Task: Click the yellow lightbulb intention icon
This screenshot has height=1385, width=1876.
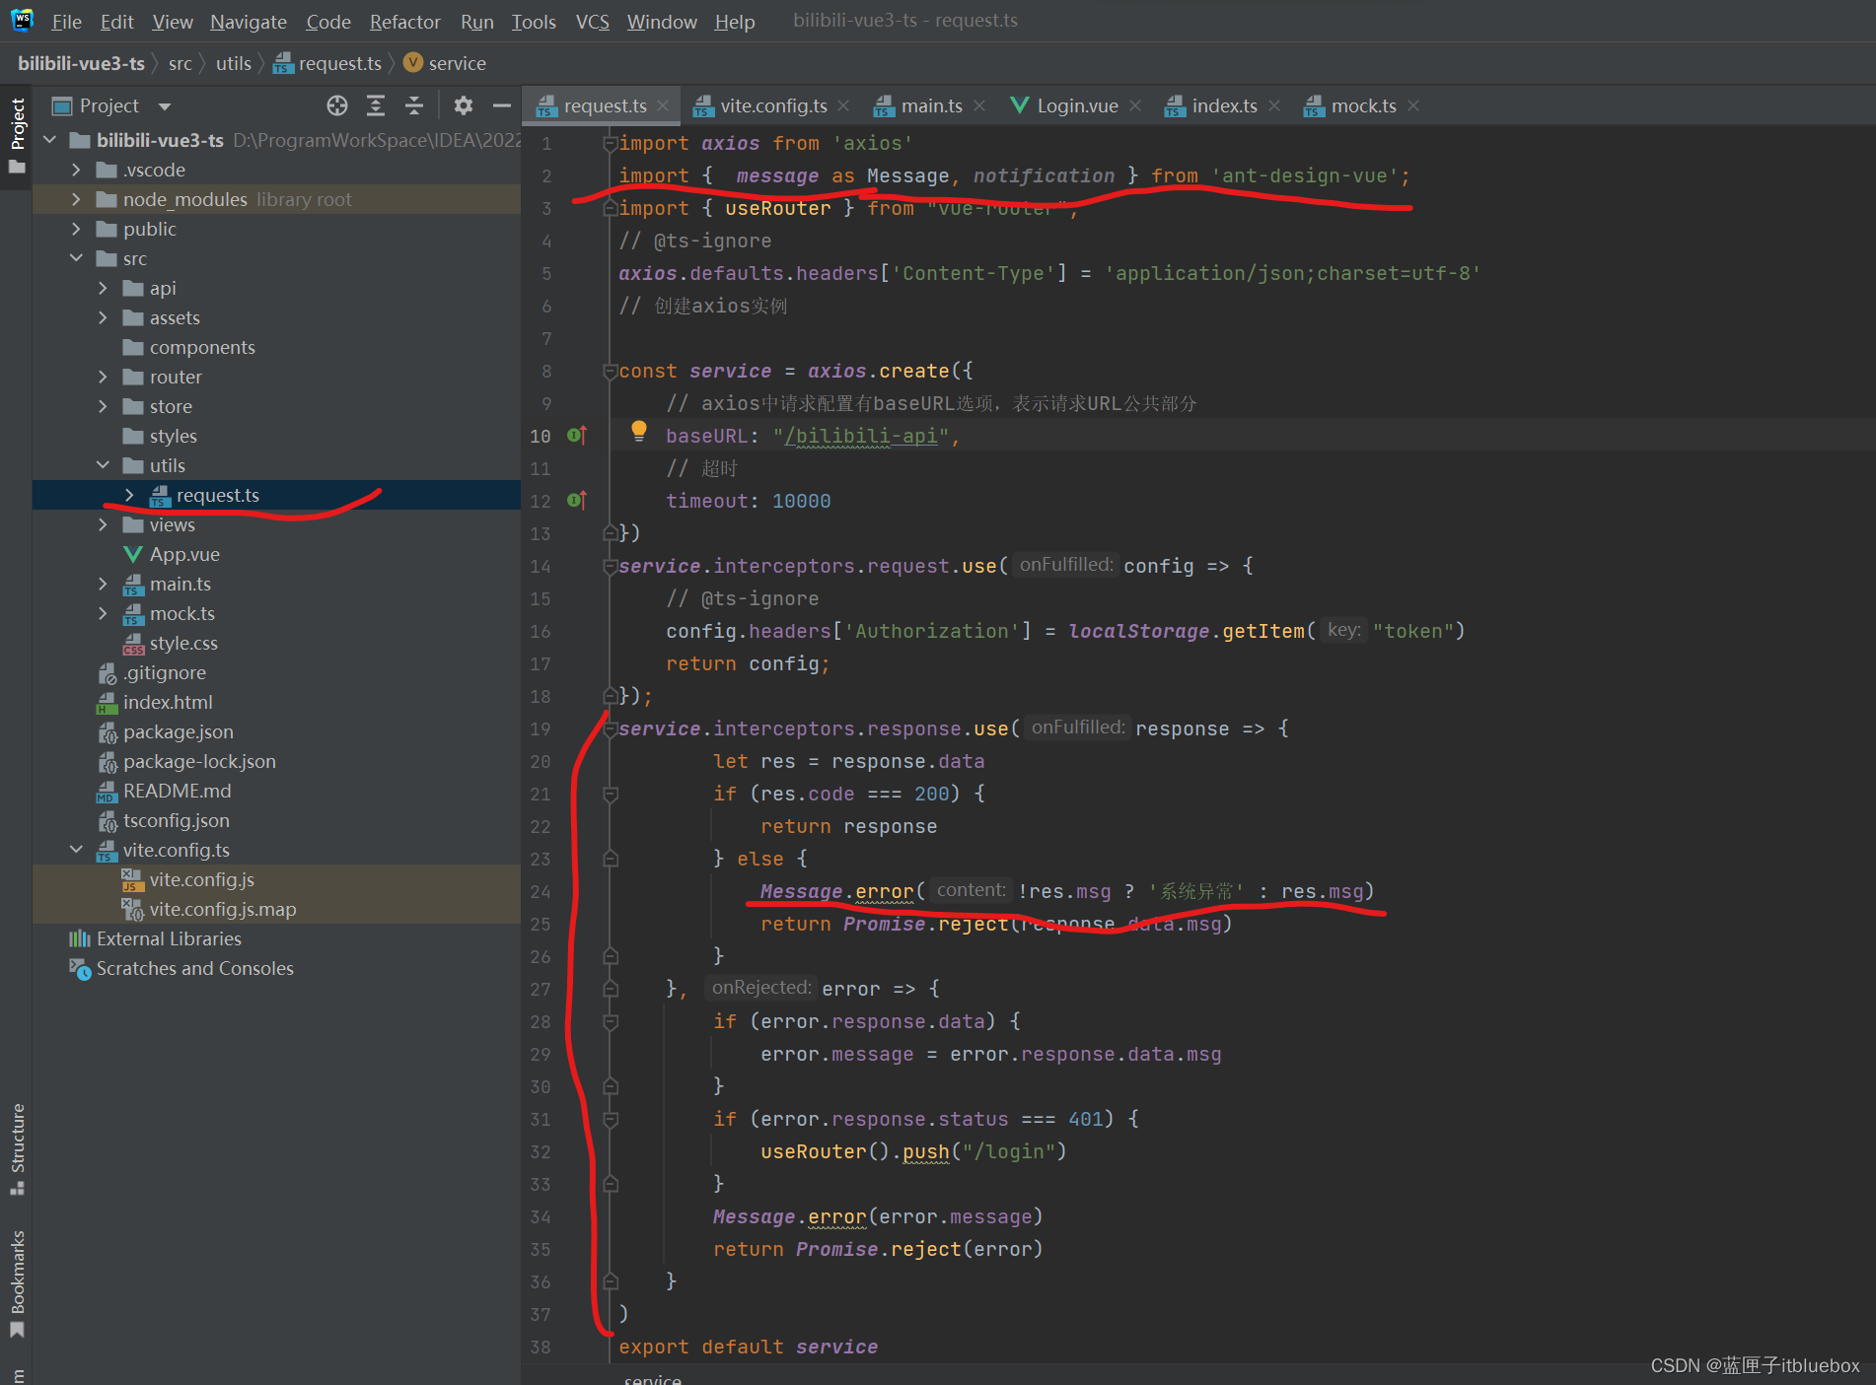Action: pos(639,430)
